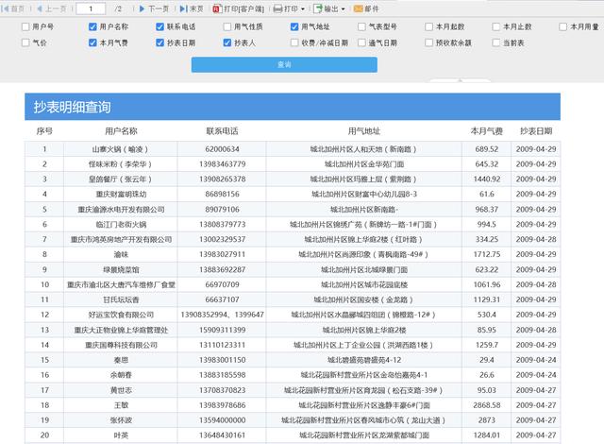Click 打印[客户端] client print icon

click(217, 9)
